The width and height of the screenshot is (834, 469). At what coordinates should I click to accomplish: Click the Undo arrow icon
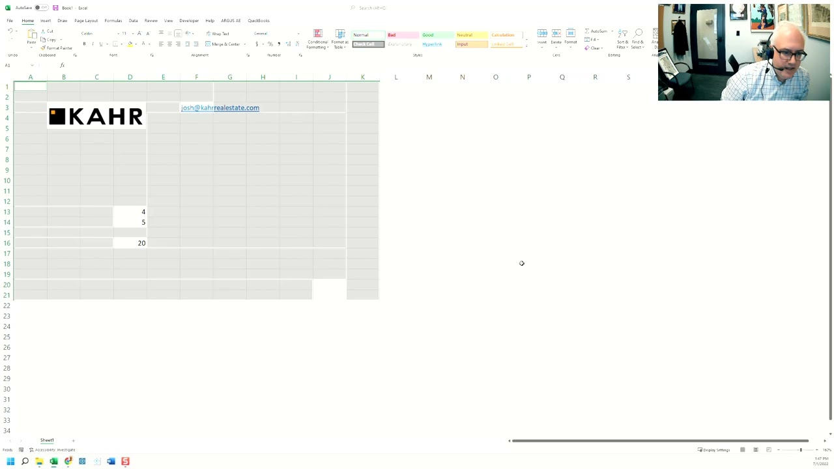[x=10, y=31]
